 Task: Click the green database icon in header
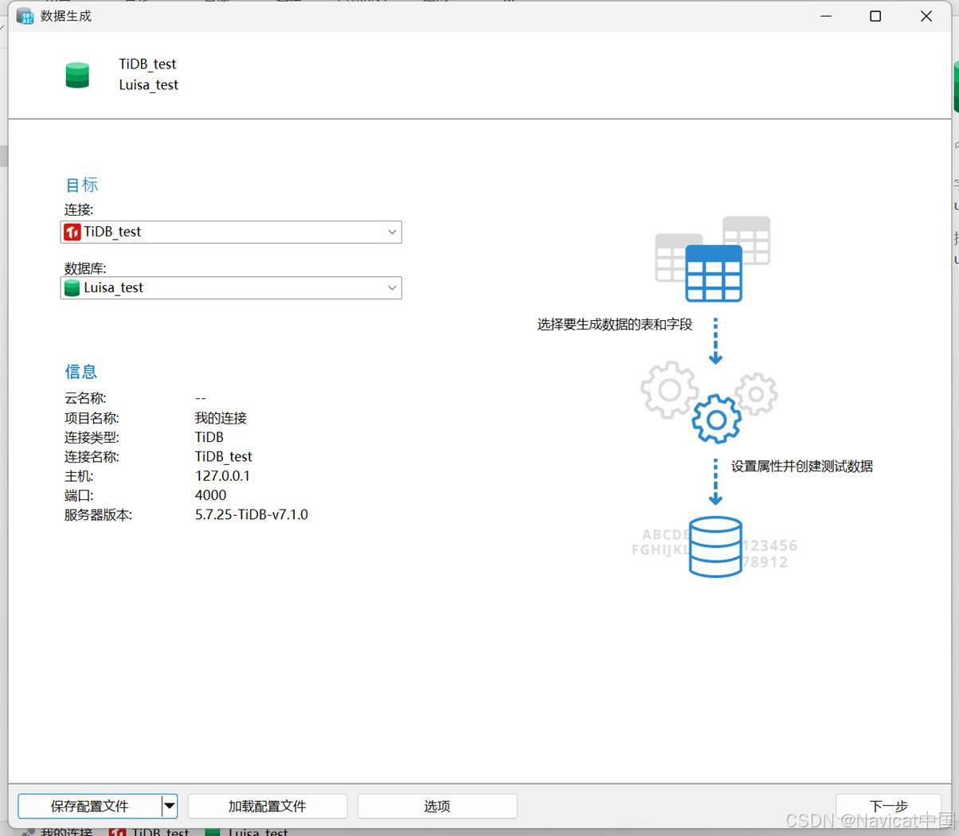77,75
